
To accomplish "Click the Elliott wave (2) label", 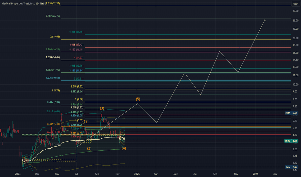I will (x=89, y=148).
